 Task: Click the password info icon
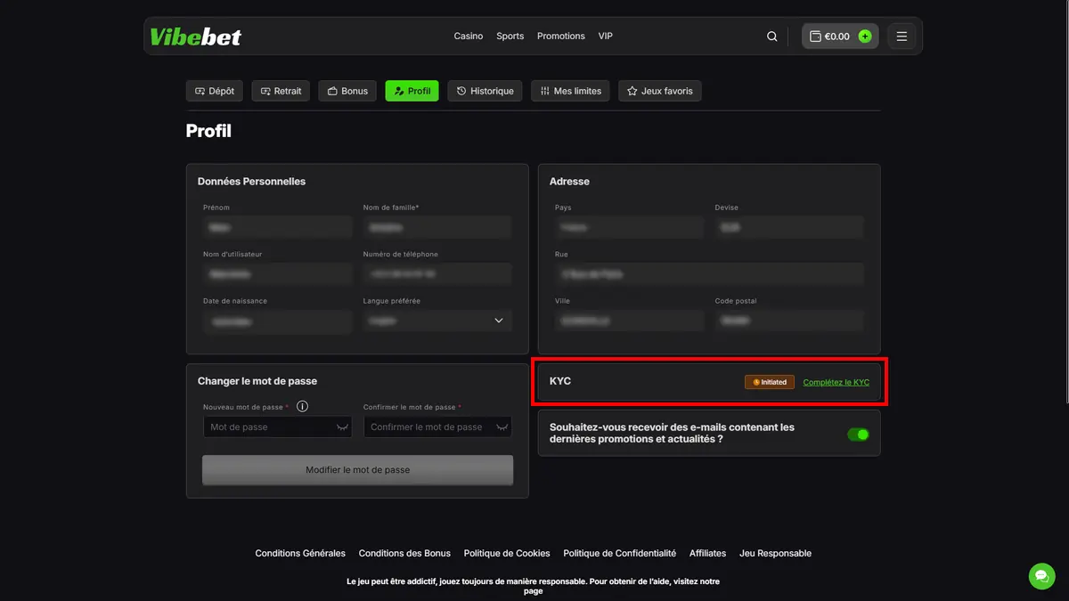point(302,407)
